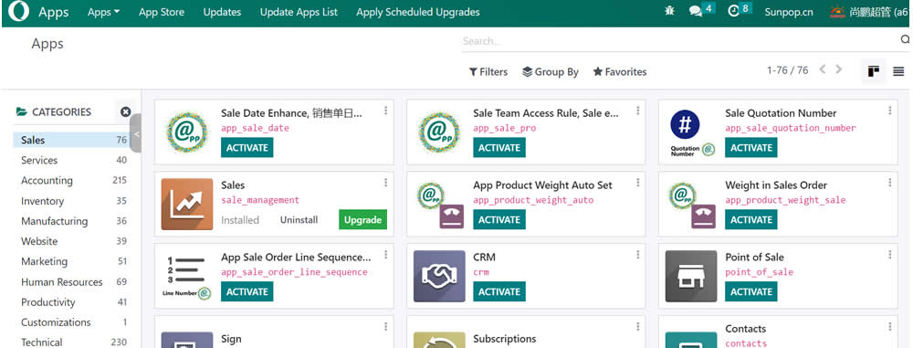Open kebab menu on Sales card
913x348 pixels.
385,183
